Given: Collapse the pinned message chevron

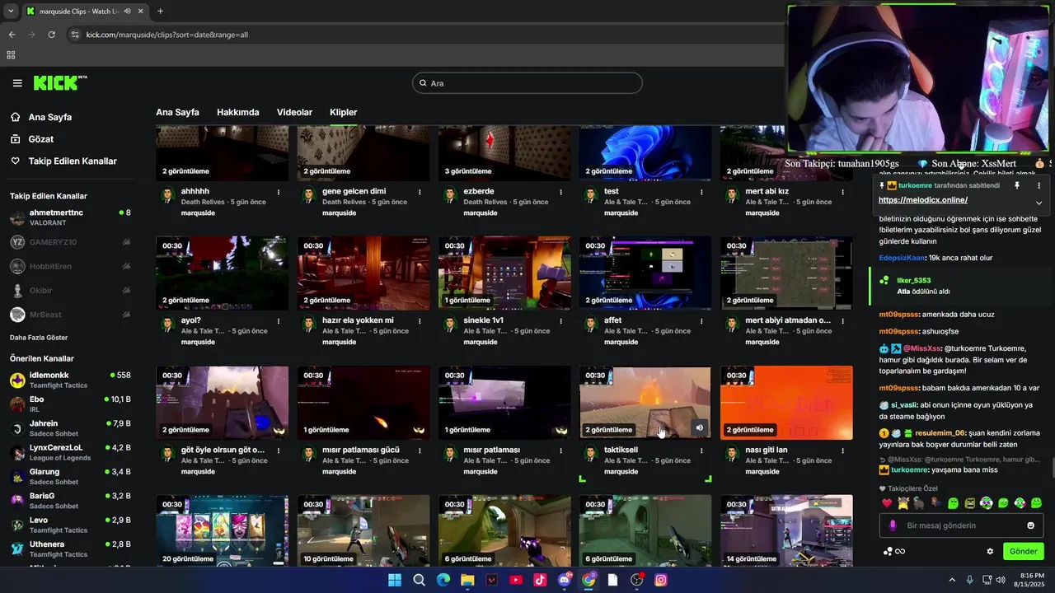Looking at the screenshot, I should (1039, 203).
